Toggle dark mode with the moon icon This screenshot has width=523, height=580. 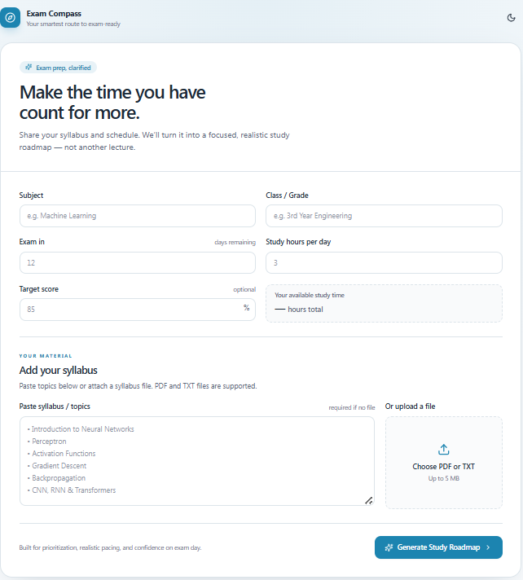tap(511, 18)
